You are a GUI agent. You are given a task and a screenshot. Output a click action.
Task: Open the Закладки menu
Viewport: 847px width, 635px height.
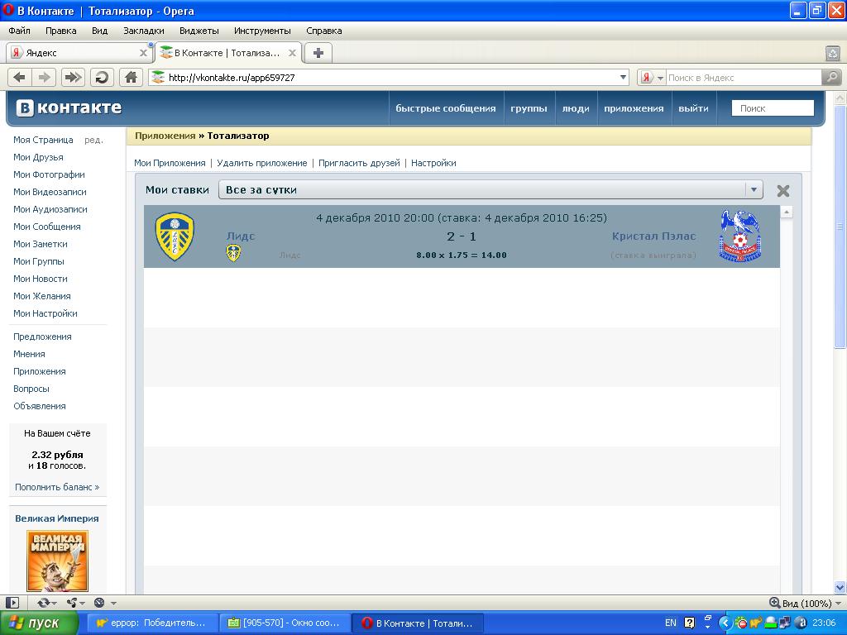(x=144, y=31)
